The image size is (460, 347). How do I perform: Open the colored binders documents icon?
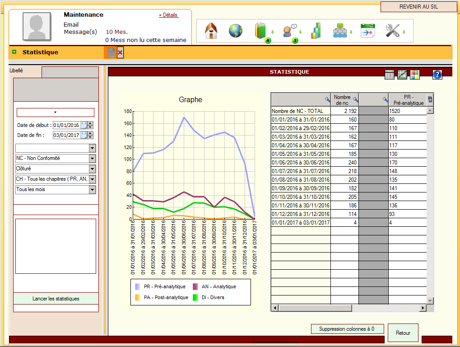[261, 31]
